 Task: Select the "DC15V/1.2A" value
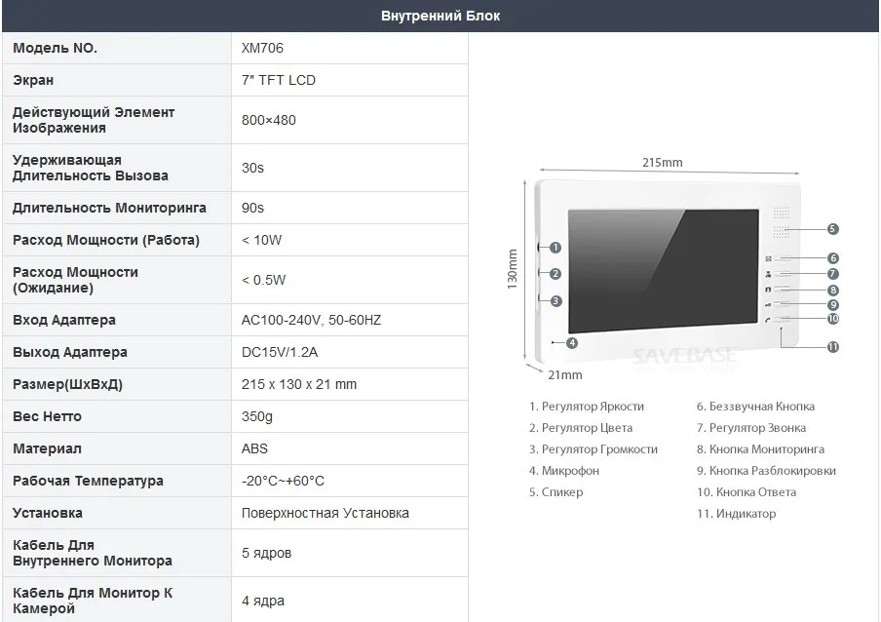tap(280, 352)
